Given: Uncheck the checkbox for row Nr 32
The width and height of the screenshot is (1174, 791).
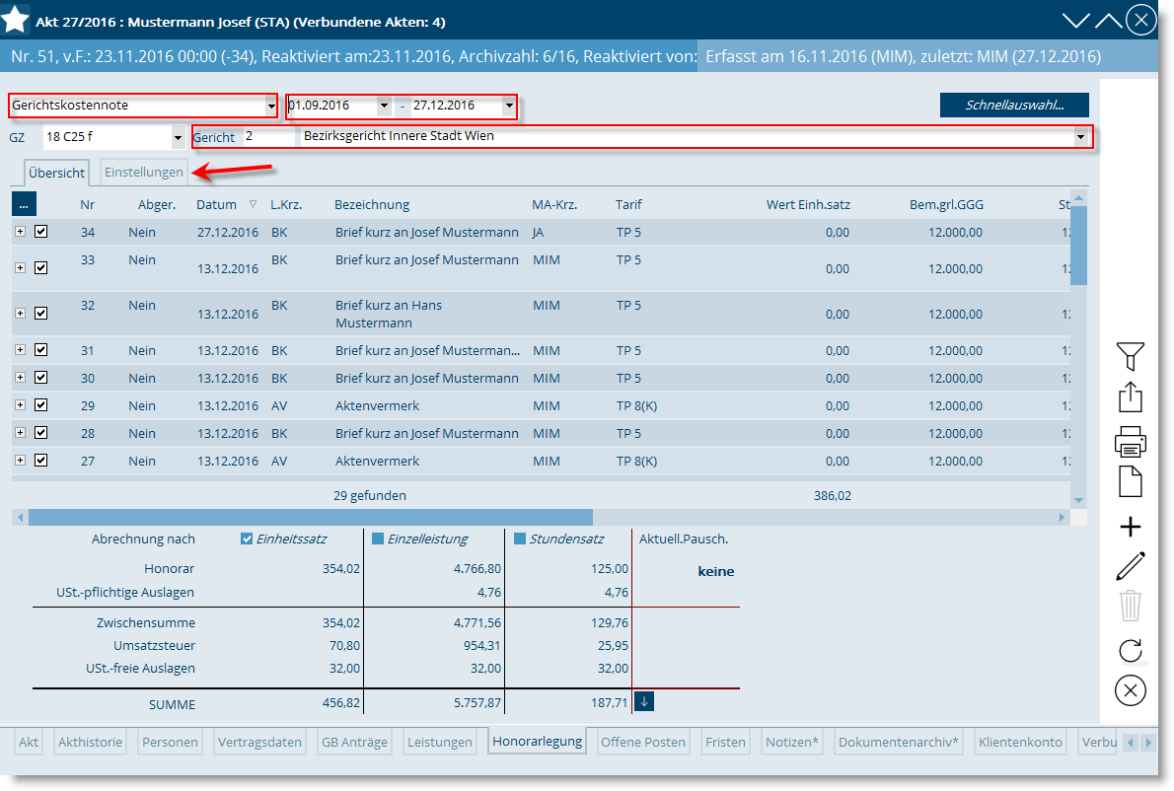Looking at the screenshot, I should point(41,314).
